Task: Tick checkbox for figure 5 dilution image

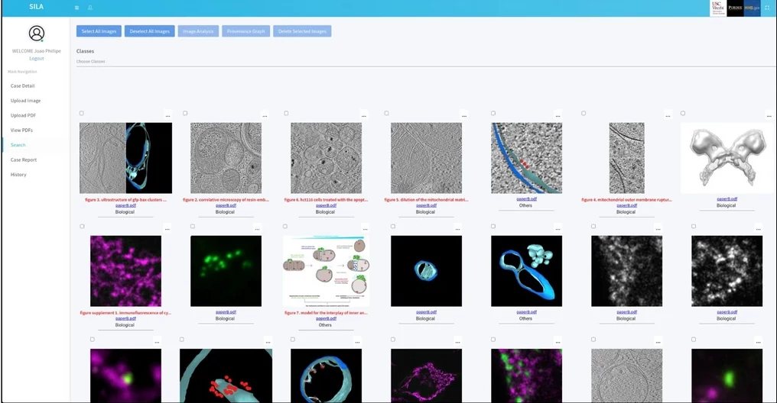Action: (x=386, y=113)
